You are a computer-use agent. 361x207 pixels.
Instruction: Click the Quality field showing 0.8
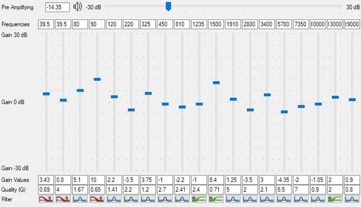point(352,190)
